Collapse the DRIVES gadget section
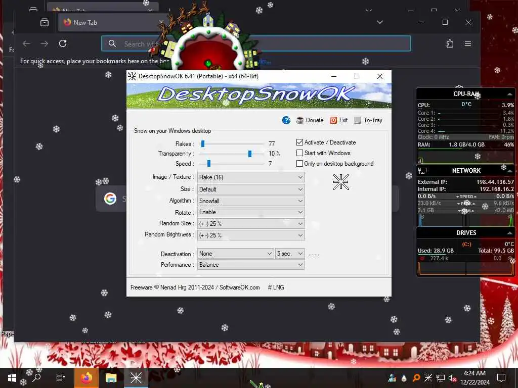The height and width of the screenshot is (388, 518). click(510, 233)
